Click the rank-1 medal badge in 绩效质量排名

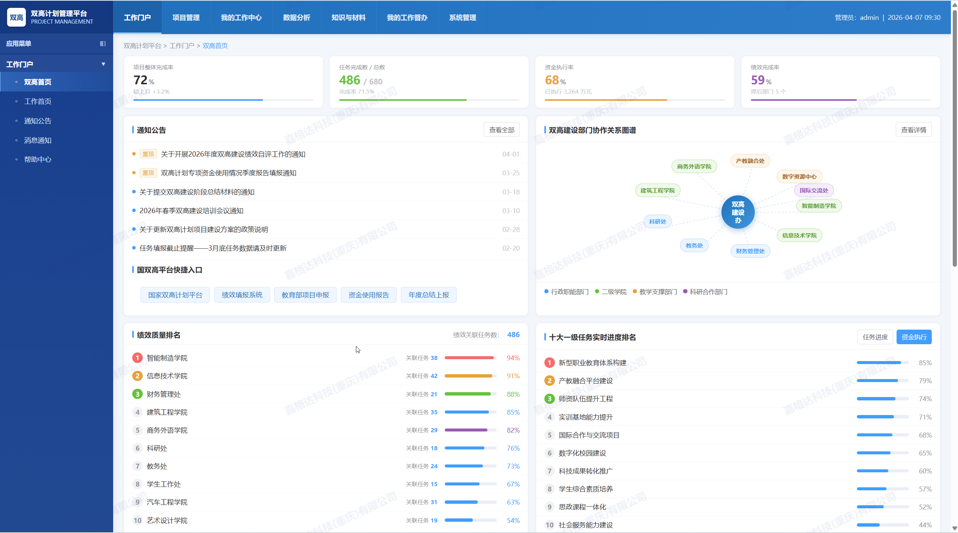tap(137, 358)
